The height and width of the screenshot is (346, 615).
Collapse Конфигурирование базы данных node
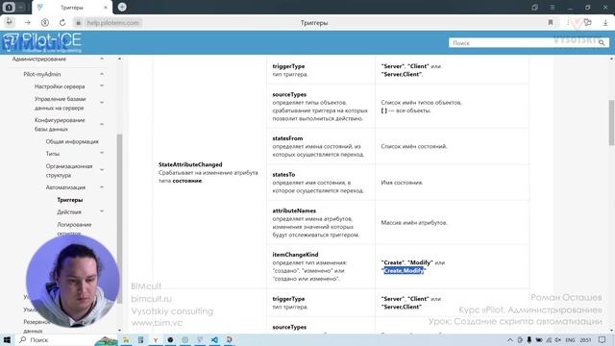[x=102, y=124]
